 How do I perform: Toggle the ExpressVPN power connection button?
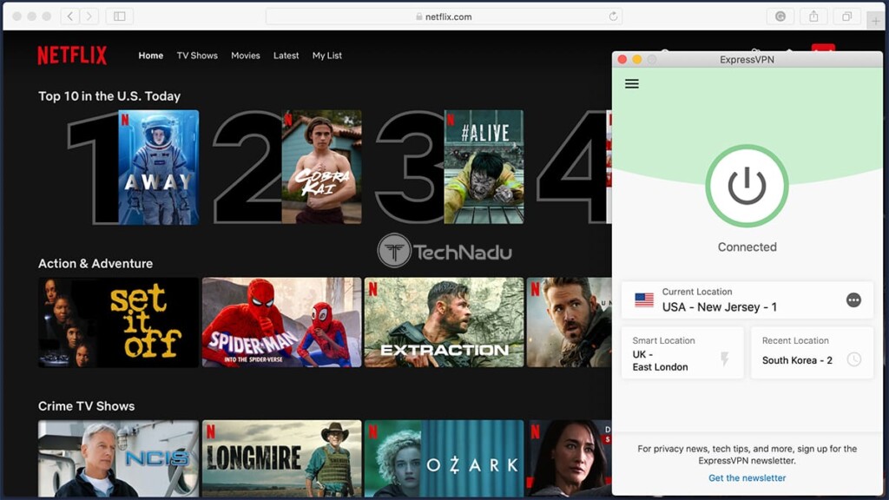click(747, 186)
